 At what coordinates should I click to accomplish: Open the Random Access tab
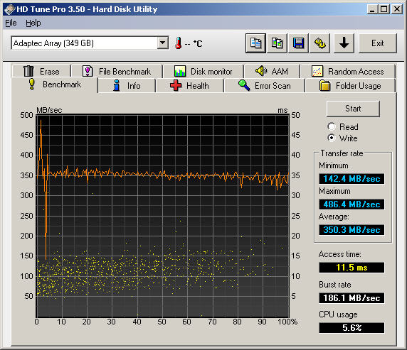point(348,72)
